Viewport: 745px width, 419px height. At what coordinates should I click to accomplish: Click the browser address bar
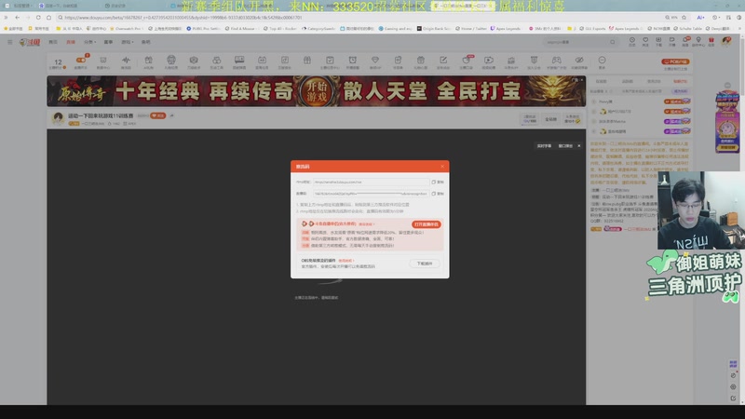pos(360,18)
